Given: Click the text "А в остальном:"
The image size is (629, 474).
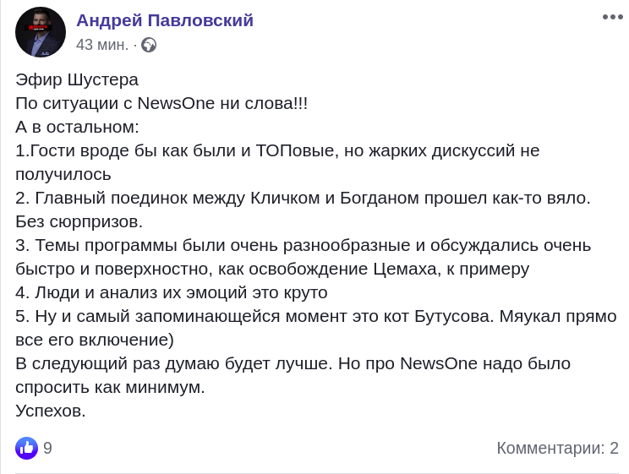Looking at the screenshot, I should (x=77, y=128).
